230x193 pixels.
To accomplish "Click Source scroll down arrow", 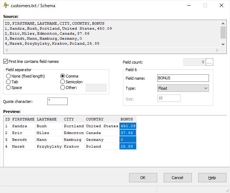I will [x=223, y=44].
